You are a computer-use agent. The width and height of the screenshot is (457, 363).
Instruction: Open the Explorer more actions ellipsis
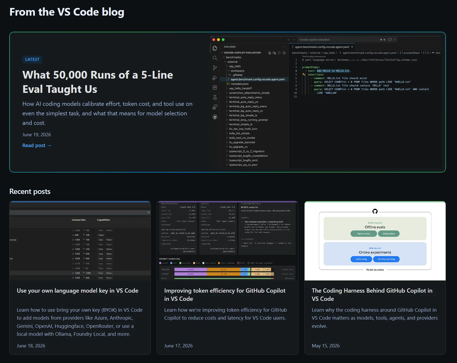[284, 47]
